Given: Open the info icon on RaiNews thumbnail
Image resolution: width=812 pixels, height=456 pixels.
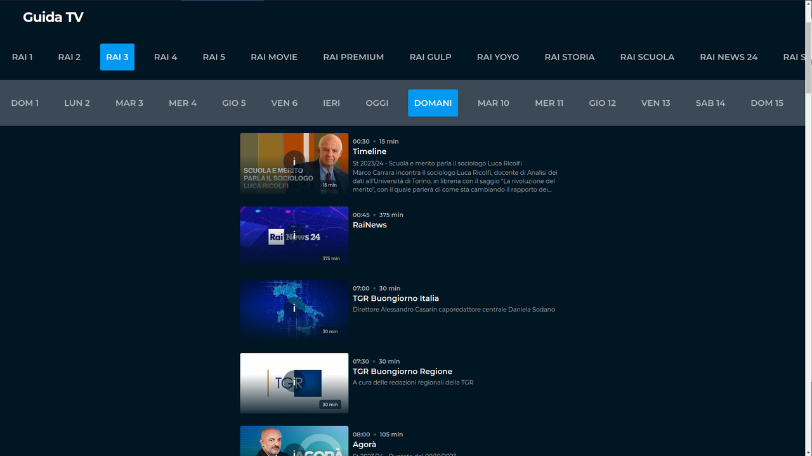Looking at the screenshot, I should (x=294, y=235).
